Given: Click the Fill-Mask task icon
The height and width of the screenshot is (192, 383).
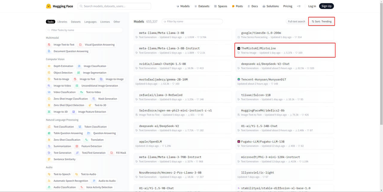Looking at the screenshot, I should click(112, 153).
